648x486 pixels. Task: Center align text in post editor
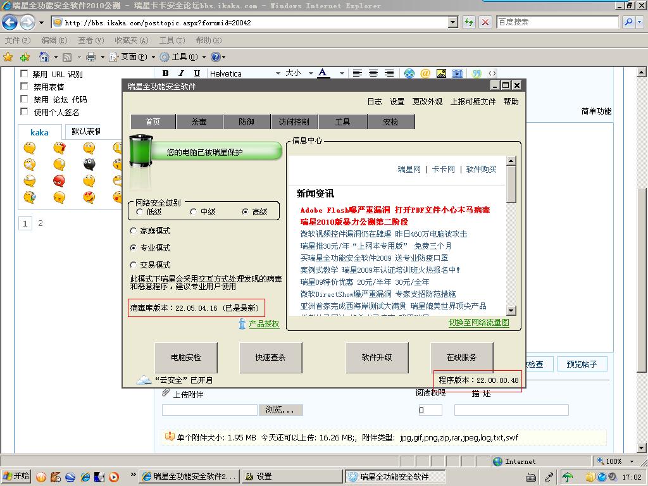[x=373, y=73]
